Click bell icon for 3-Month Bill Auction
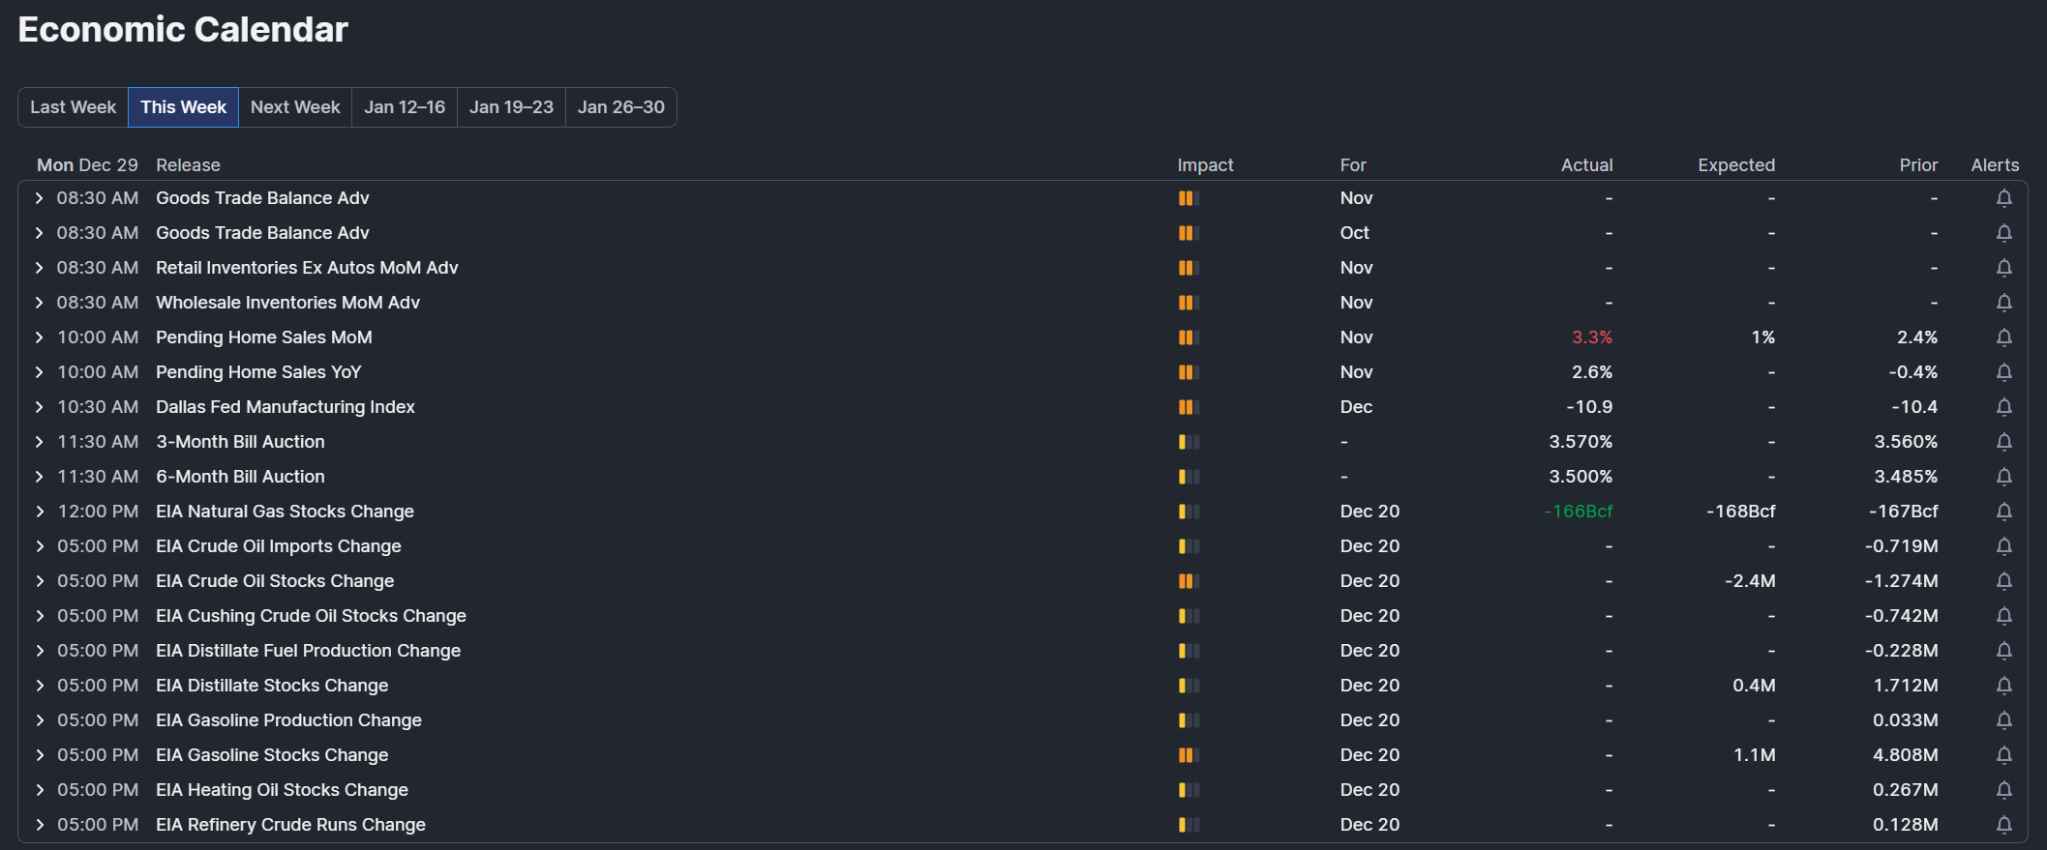Image resolution: width=2047 pixels, height=850 pixels. (2003, 442)
